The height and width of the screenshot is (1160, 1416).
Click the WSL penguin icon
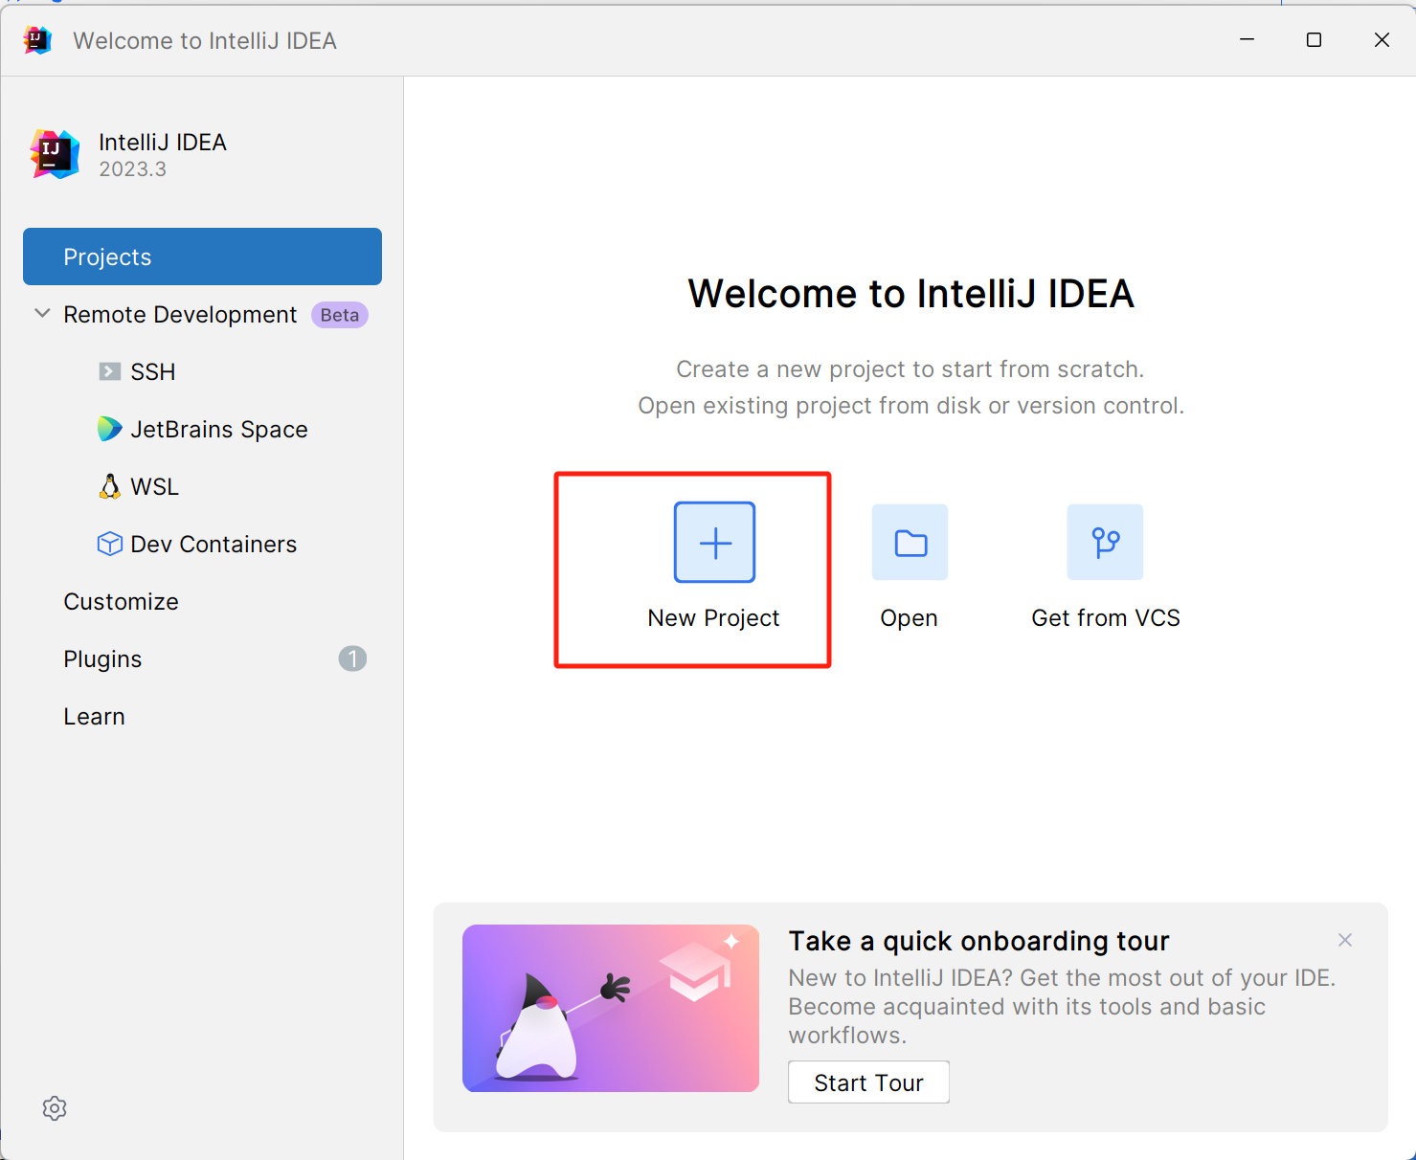point(110,486)
